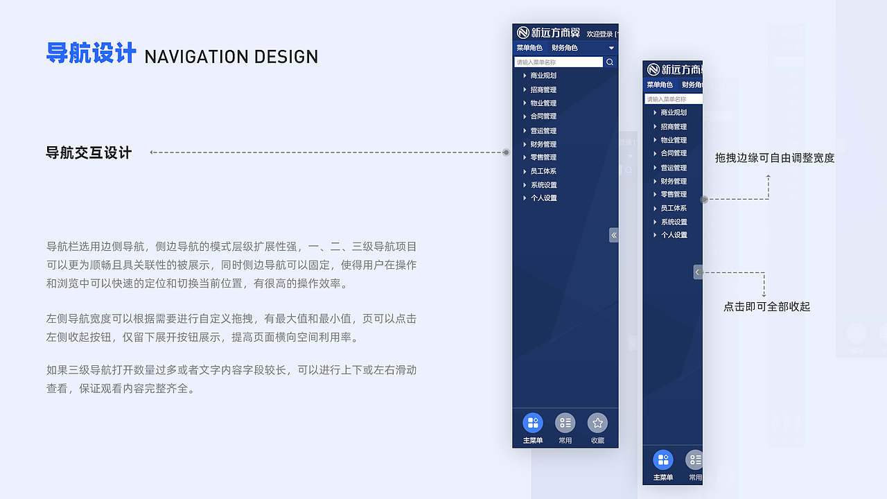The width and height of the screenshot is (887, 499).
Task: Open the role dropdown arrow beside 财务角色
Action: click(611, 48)
